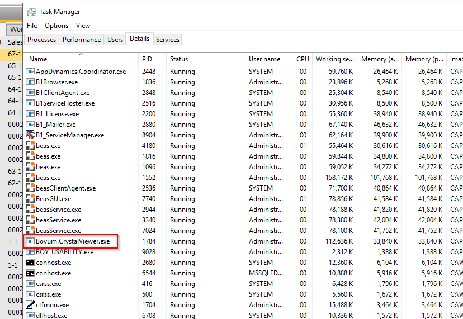Click the beasClientAgent.exe process icon
This screenshot has width=463, height=319.
(x=30, y=188)
